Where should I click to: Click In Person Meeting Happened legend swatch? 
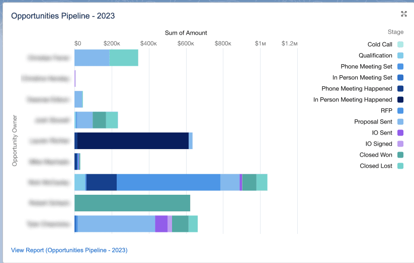pos(400,99)
